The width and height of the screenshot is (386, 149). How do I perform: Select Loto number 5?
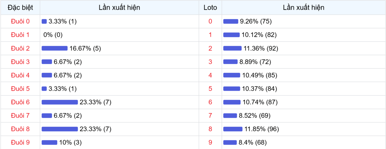[x=210, y=89]
